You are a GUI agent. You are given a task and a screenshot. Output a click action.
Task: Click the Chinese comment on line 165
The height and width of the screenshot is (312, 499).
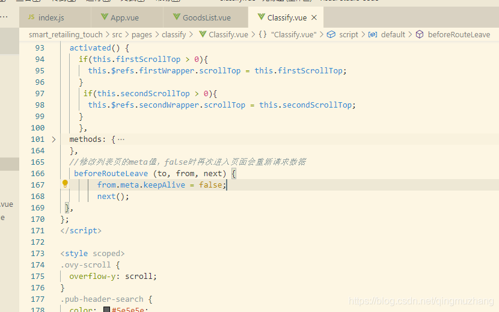tap(188, 162)
